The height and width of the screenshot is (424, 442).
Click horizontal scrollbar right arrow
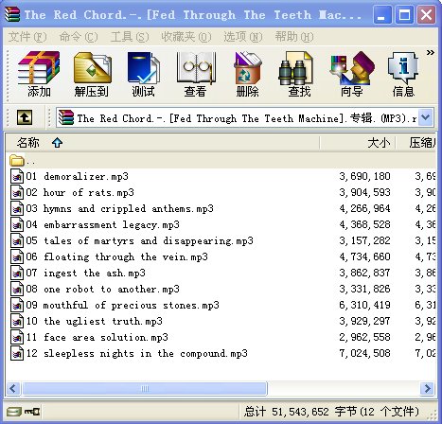click(428, 388)
